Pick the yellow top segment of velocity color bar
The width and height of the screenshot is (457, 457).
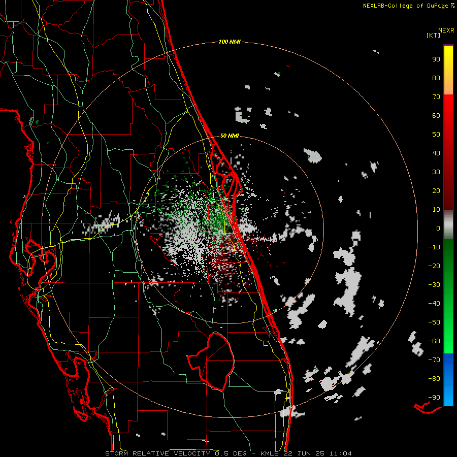click(448, 70)
